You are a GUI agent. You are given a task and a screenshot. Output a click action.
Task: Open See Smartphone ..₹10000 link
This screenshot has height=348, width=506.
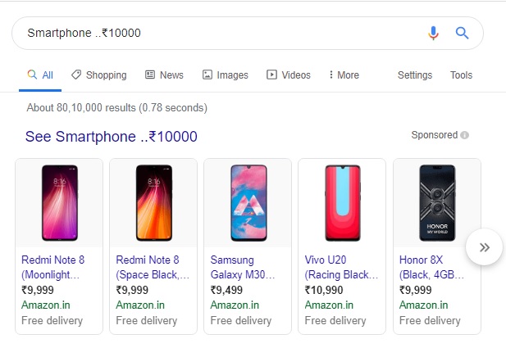pos(112,136)
